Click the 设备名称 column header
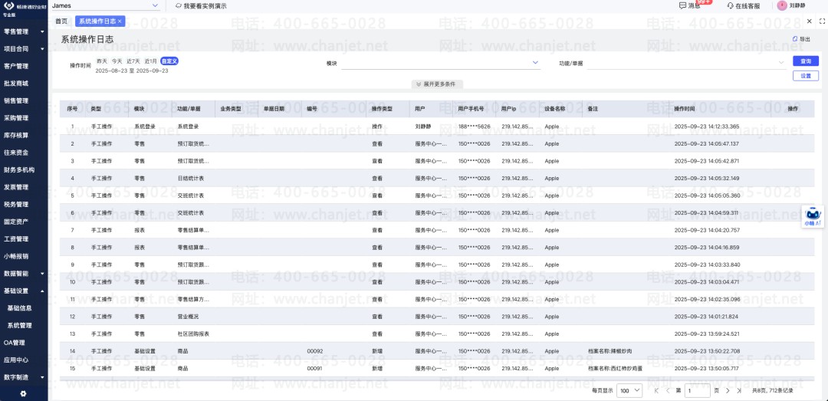The image size is (828, 401). coord(555,109)
